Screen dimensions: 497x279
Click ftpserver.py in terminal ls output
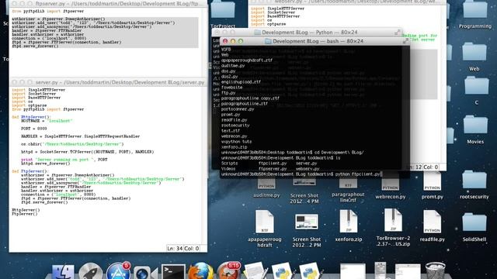pyautogui.click(x=273, y=169)
